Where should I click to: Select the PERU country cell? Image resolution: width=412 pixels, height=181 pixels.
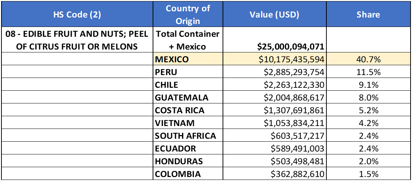point(188,72)
